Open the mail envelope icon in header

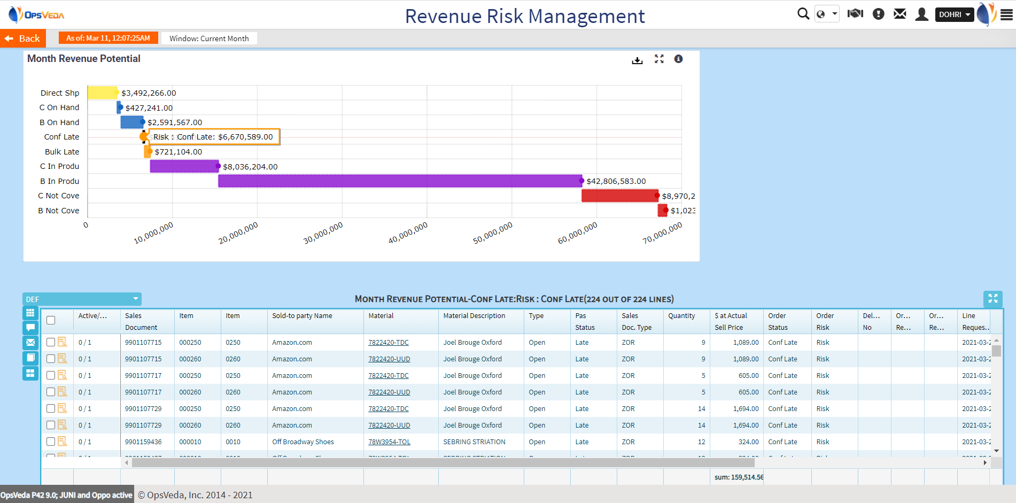point(900,14)
